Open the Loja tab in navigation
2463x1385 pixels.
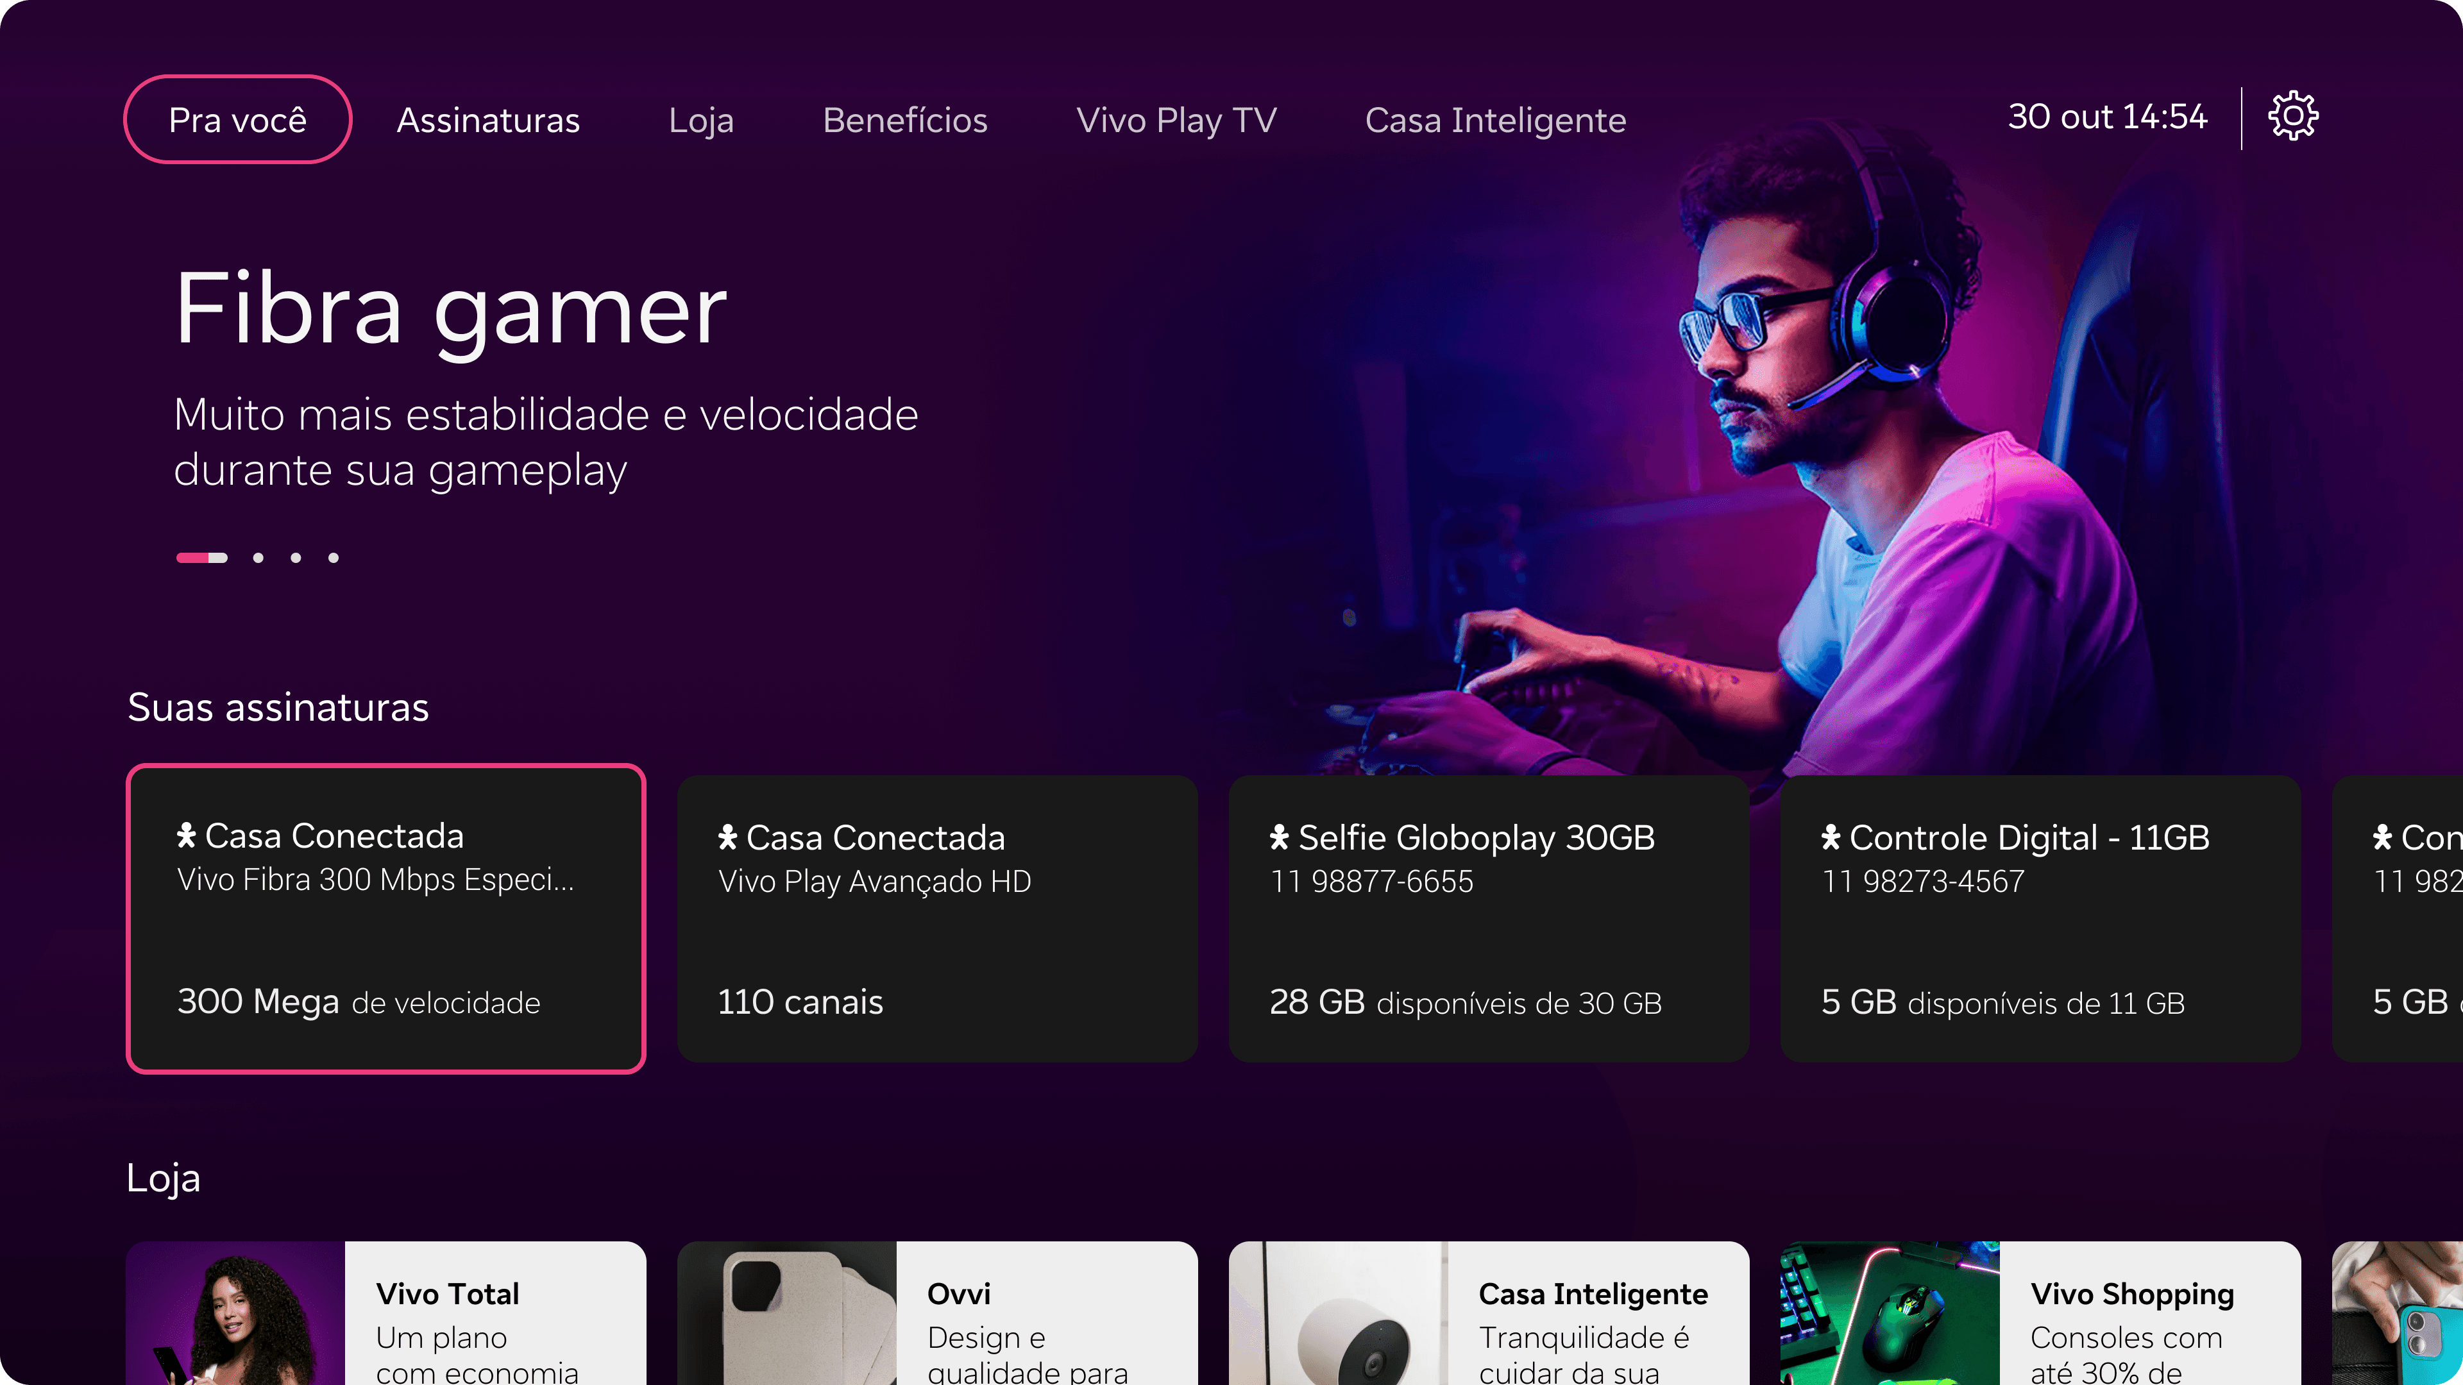tap(701, 121)
